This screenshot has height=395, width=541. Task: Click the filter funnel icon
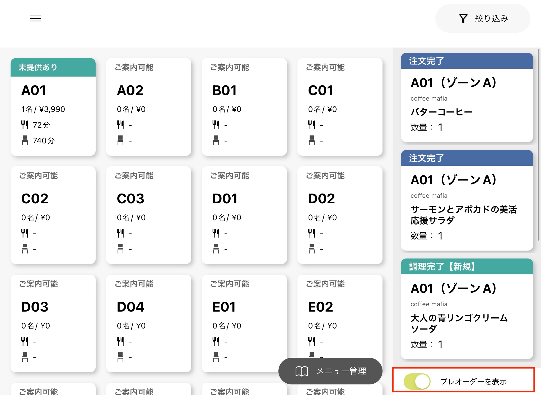point(463,18)
